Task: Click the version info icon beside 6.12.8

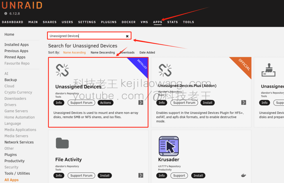Action: tap(6, 14)
